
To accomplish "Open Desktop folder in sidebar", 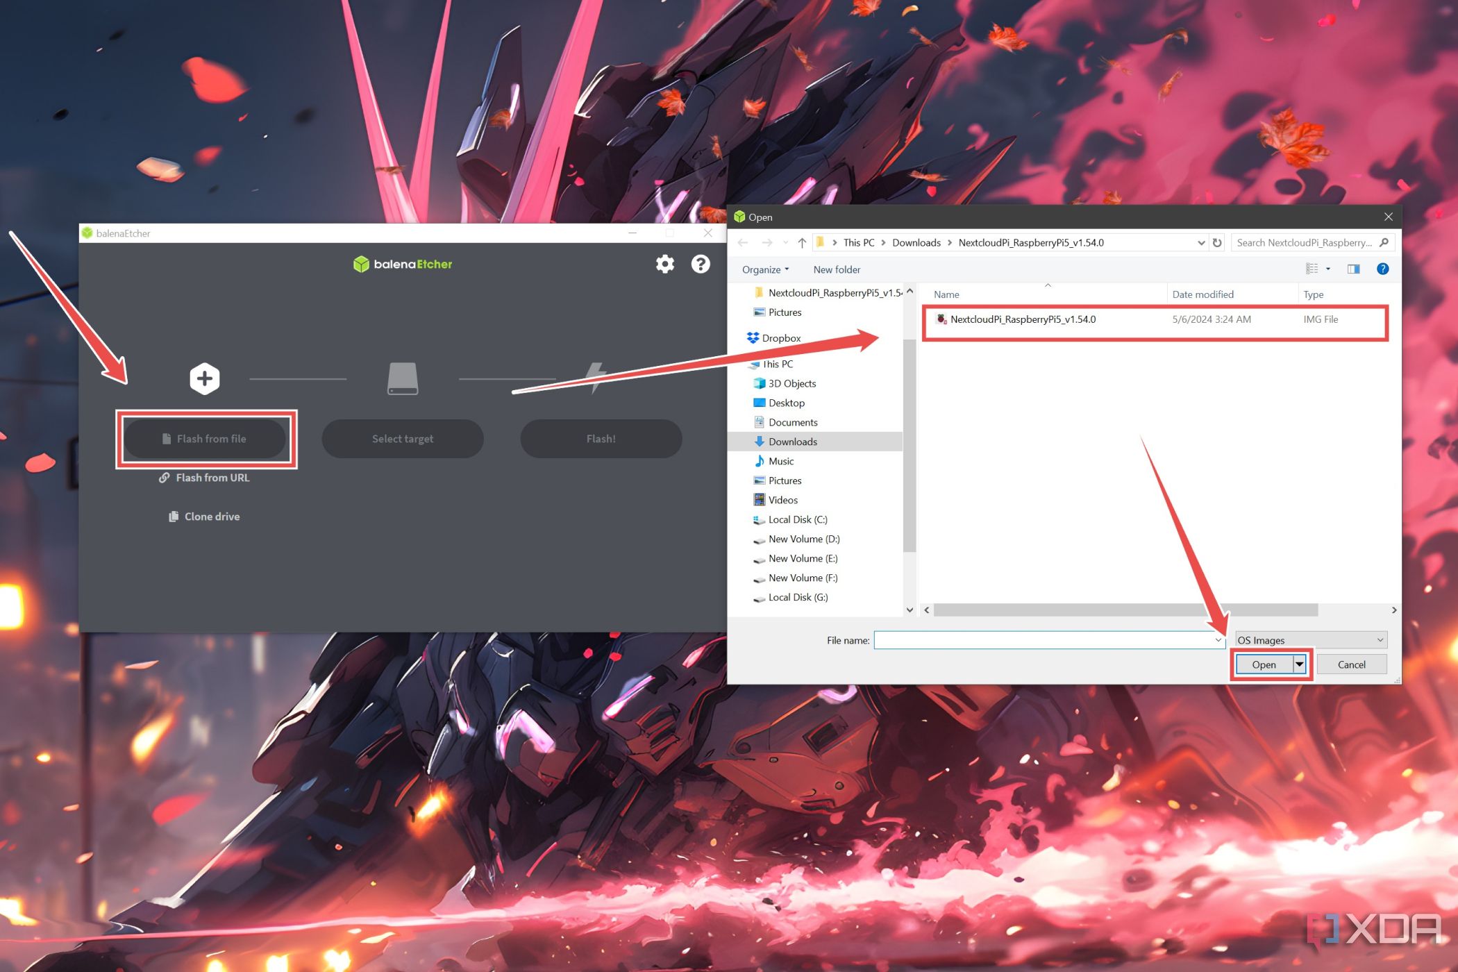I will click(779, 403).
